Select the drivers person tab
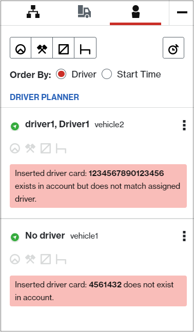Image resolution: width=194 pixels, height=332 pixels. pyautogui.click(x=135, y=12)
